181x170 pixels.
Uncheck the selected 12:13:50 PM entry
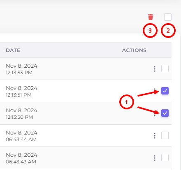coord(165,113)
